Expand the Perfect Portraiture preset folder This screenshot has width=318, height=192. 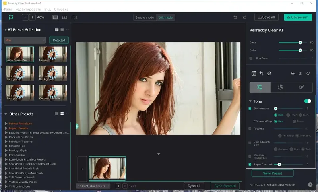[6, 124]
